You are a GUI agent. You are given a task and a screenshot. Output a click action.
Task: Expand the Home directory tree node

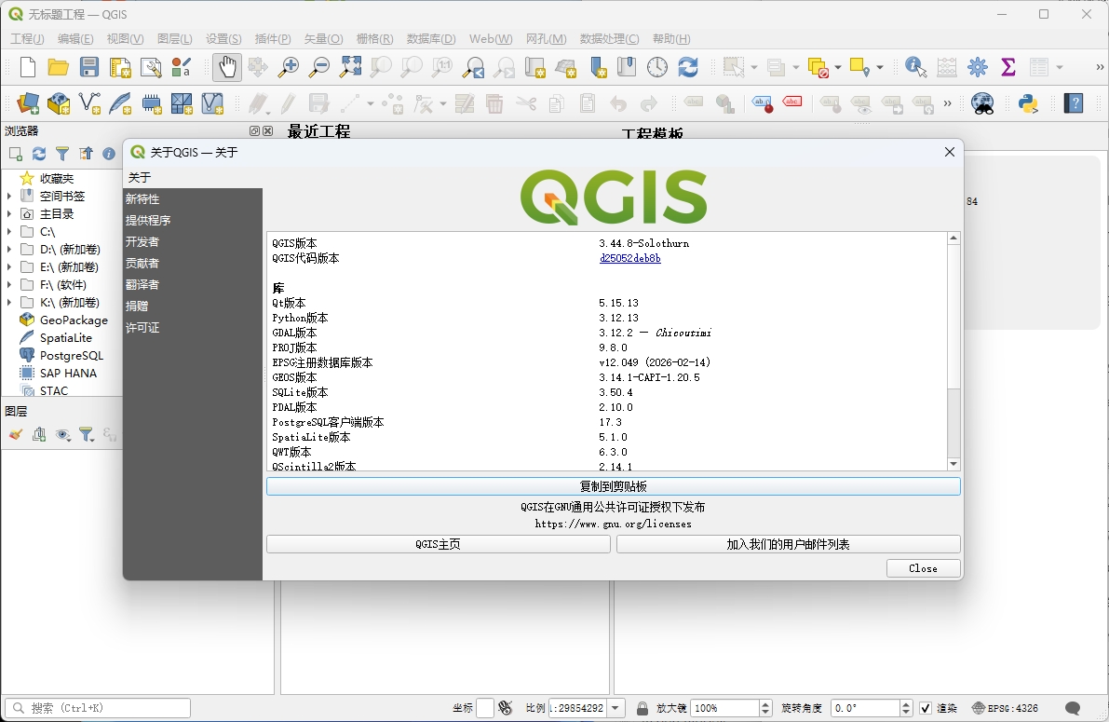click(9, 213)
